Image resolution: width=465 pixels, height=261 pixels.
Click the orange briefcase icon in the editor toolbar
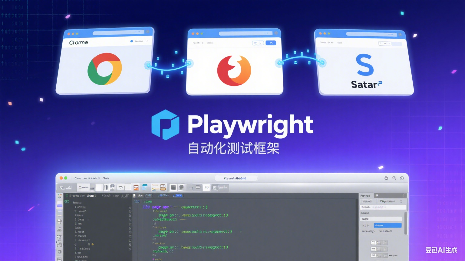(163, 188)
